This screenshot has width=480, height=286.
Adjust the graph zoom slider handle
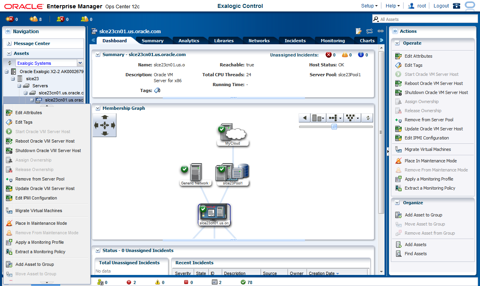(334, 126)
